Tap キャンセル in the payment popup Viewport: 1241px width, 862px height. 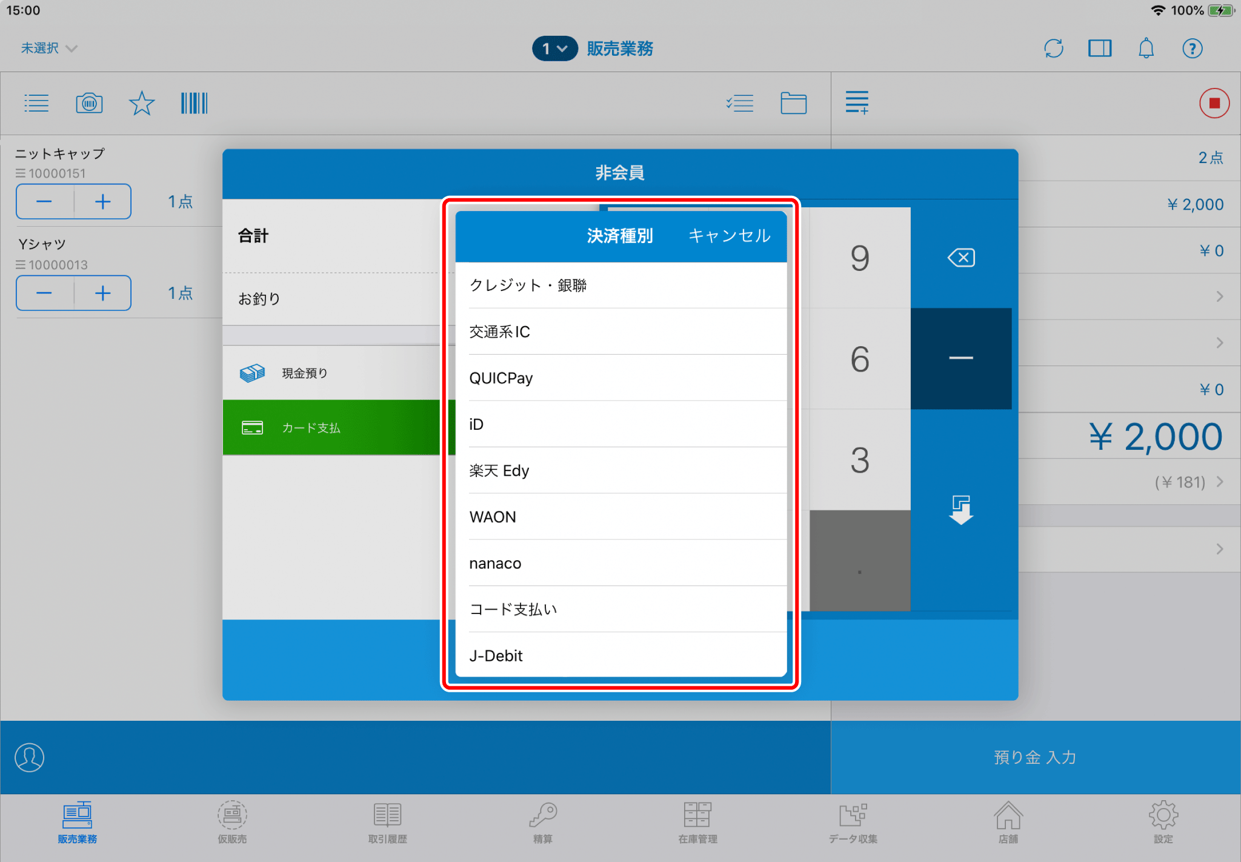[729, 236]
